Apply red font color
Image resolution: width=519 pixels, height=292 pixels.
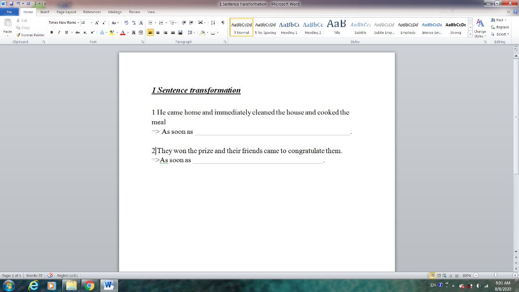pos(123,32)
